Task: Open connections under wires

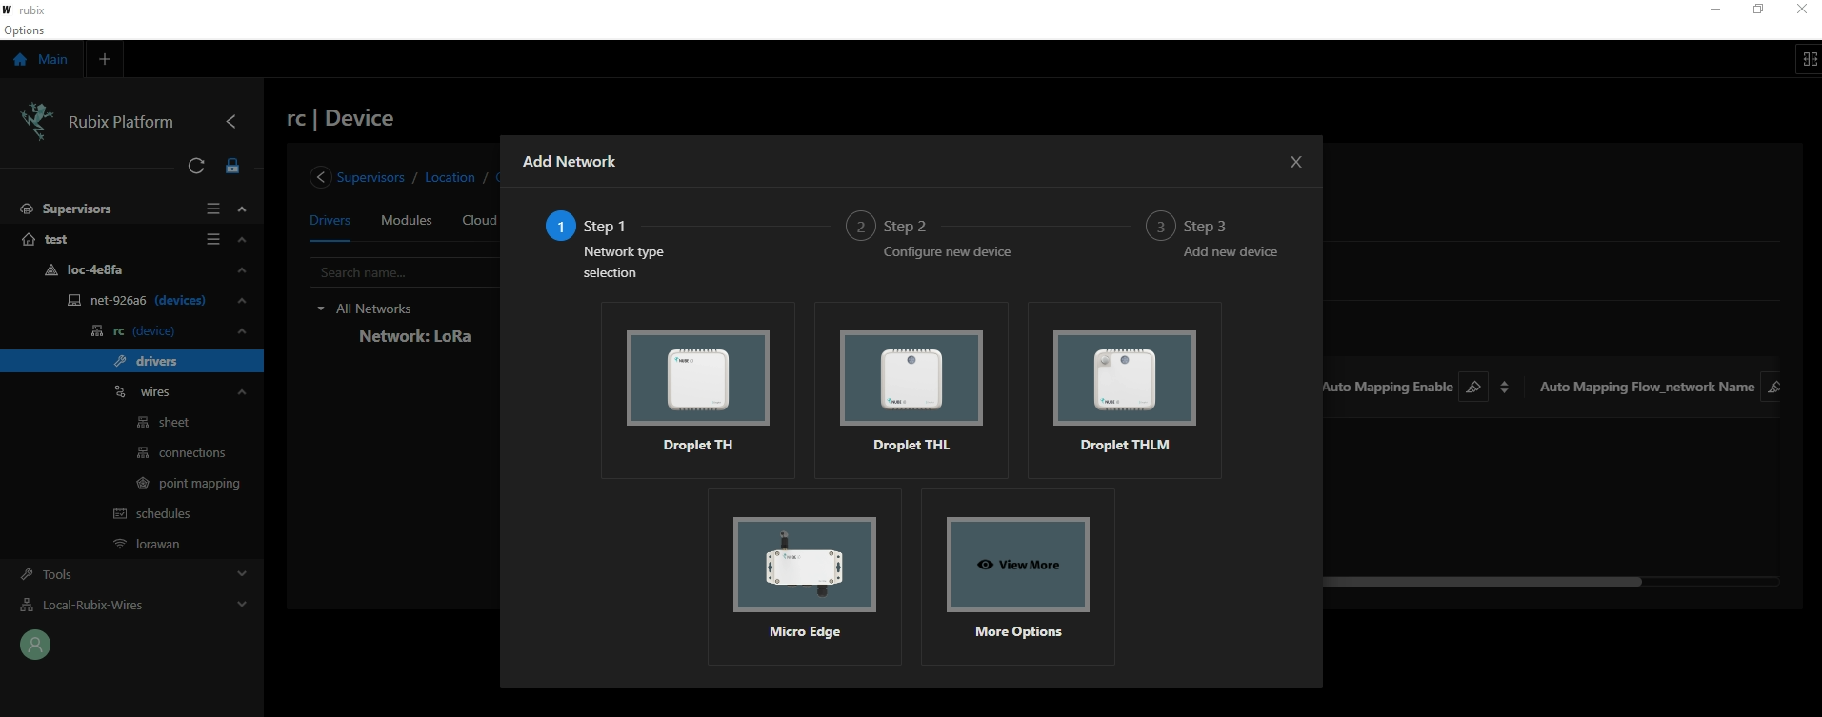Action: coord(191,452)
